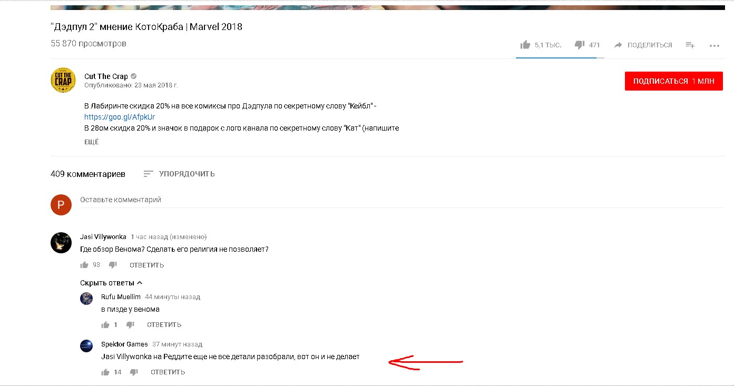This screenshot has width=734, height=386.
Task: Collapse replies with Скрыть ответы
Action: tap(111, 283)
